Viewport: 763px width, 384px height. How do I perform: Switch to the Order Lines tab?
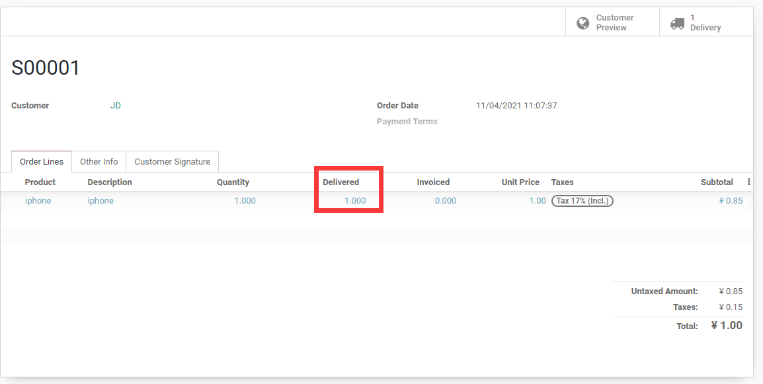point(42,161)
